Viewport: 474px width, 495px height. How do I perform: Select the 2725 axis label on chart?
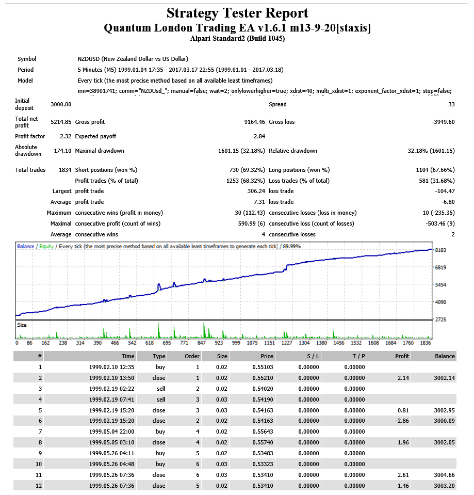click(x=440, y=320)
